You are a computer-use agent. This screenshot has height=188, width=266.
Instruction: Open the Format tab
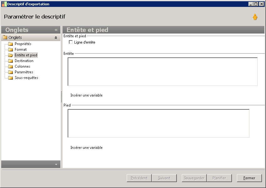click(x=21, y=50)
